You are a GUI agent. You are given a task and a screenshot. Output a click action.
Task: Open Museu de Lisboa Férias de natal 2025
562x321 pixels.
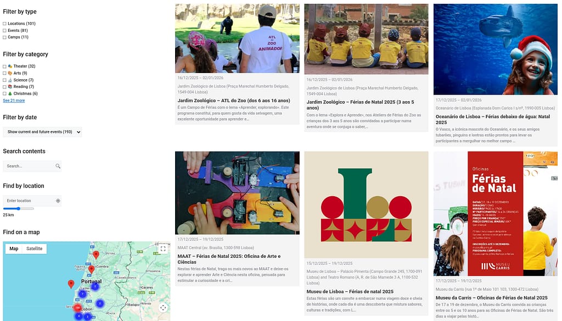350,291
